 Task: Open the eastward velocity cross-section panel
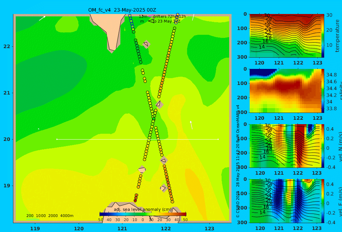[x=285, y=201]
